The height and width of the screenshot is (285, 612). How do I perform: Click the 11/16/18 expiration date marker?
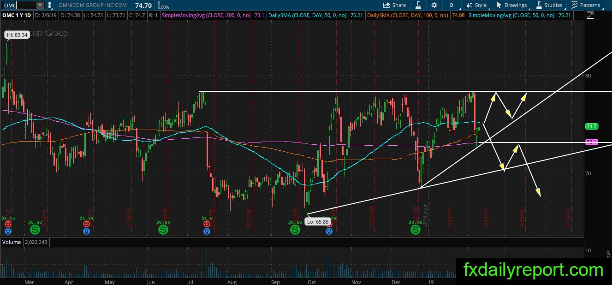click(371, 216)
